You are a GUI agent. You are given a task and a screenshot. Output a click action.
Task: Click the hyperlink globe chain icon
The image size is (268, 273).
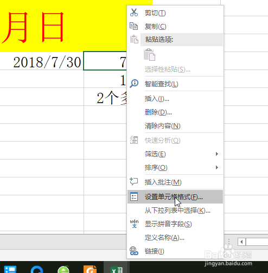134,251
